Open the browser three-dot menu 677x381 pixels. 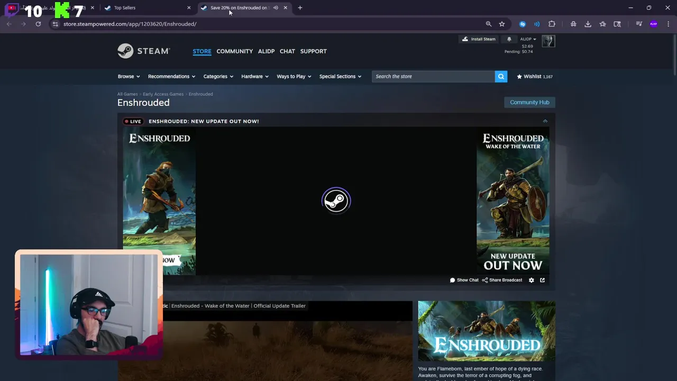[x=668, y=24]
